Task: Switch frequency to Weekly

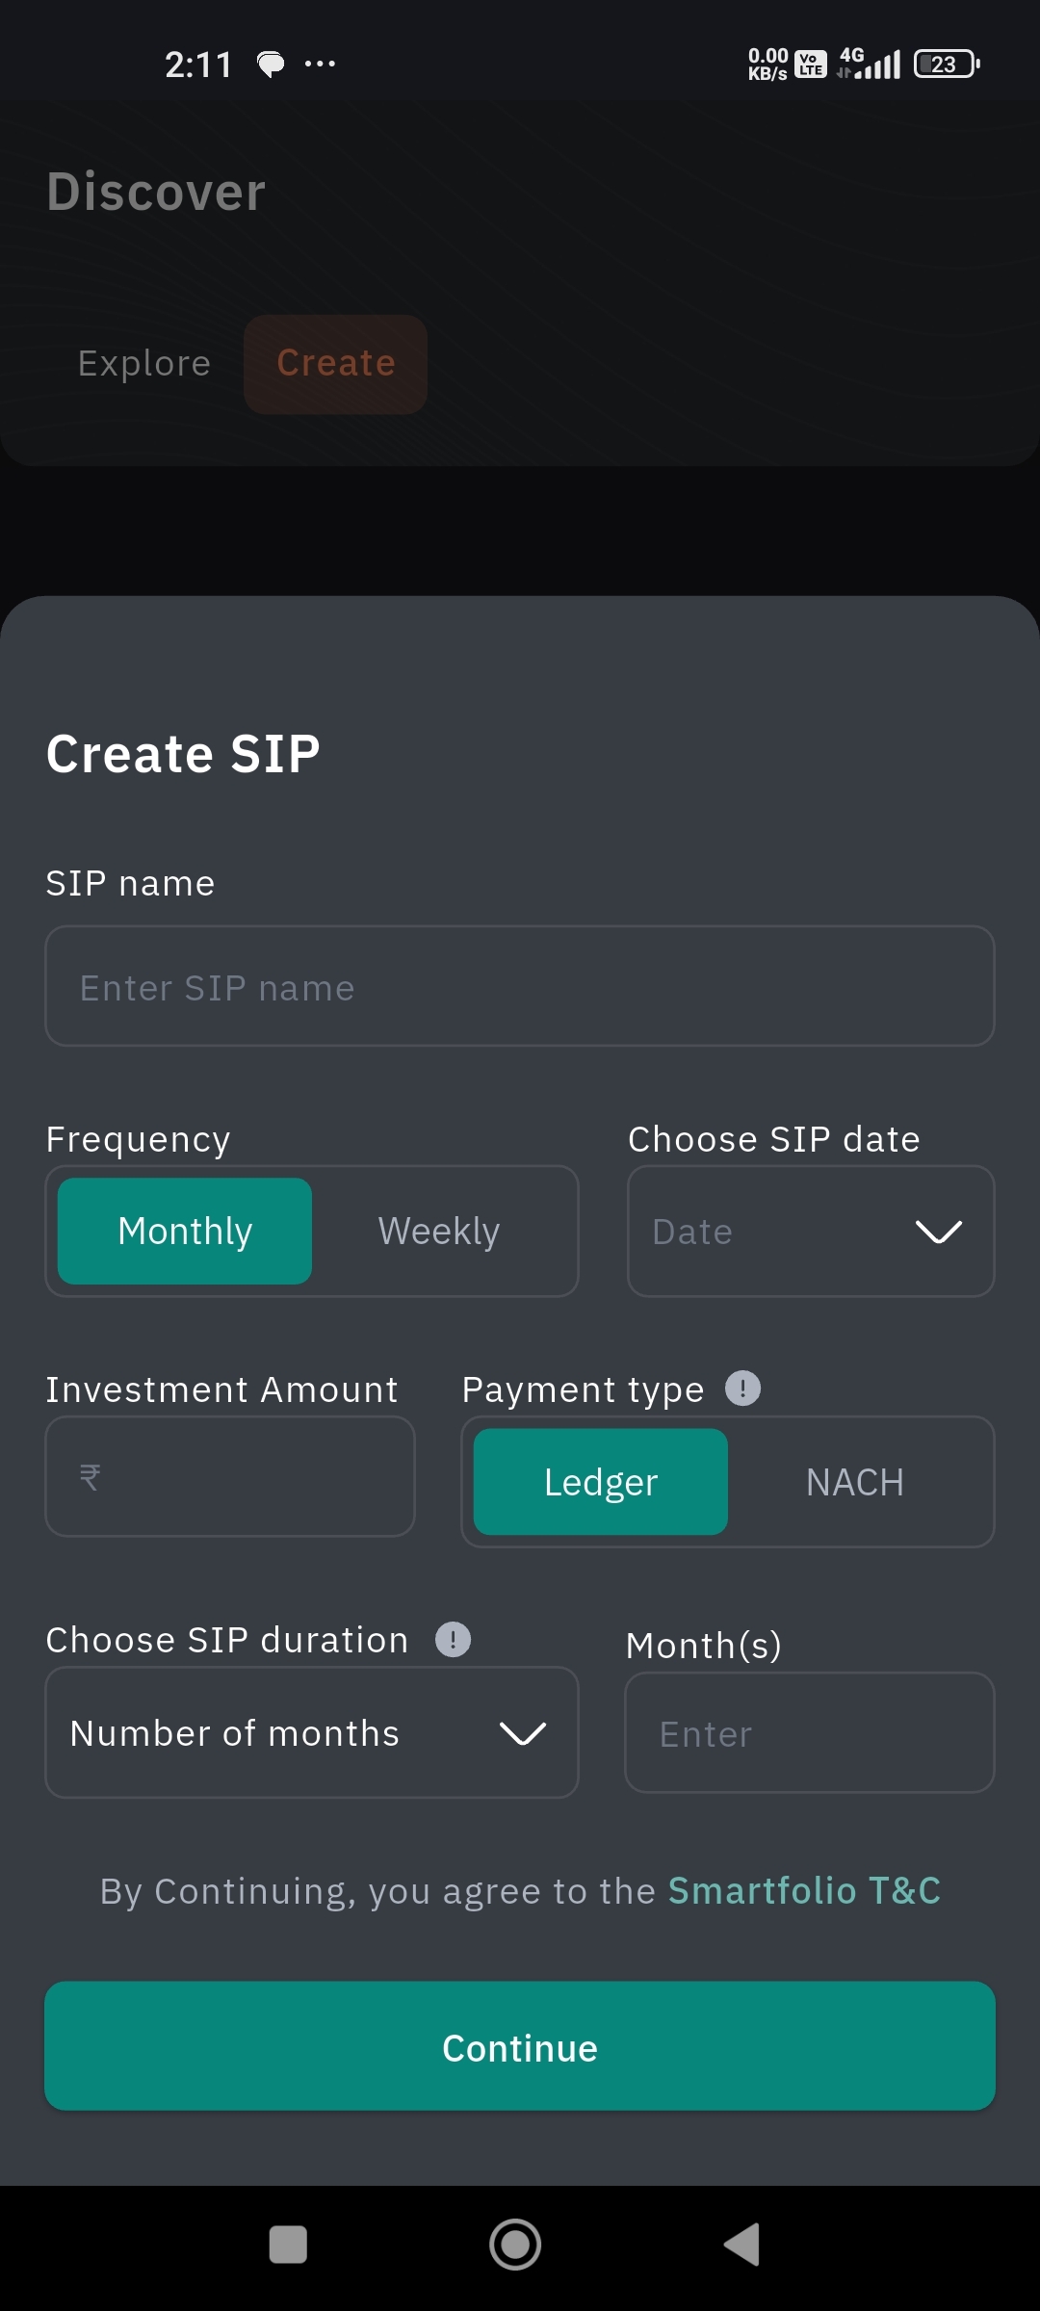Action: tap(439, 1232)
